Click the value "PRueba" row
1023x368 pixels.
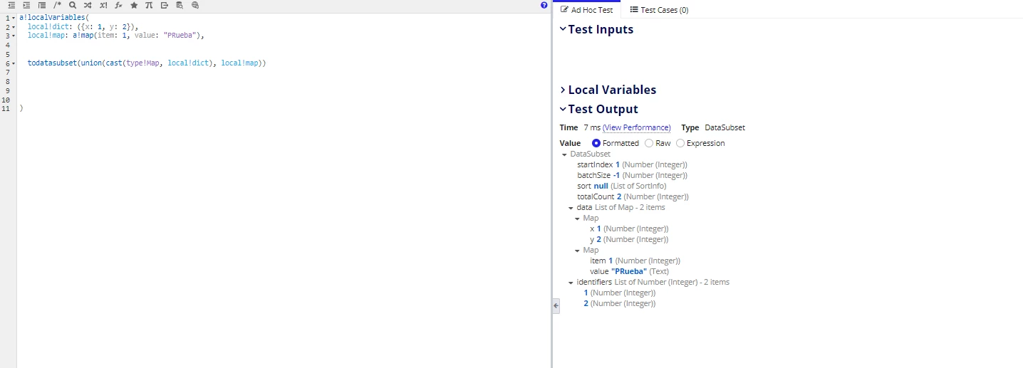pos(629,271)
